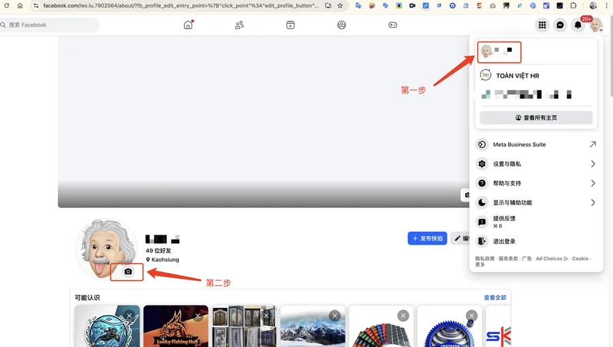Open the browser extensions puzzle icon

(573, 5)
